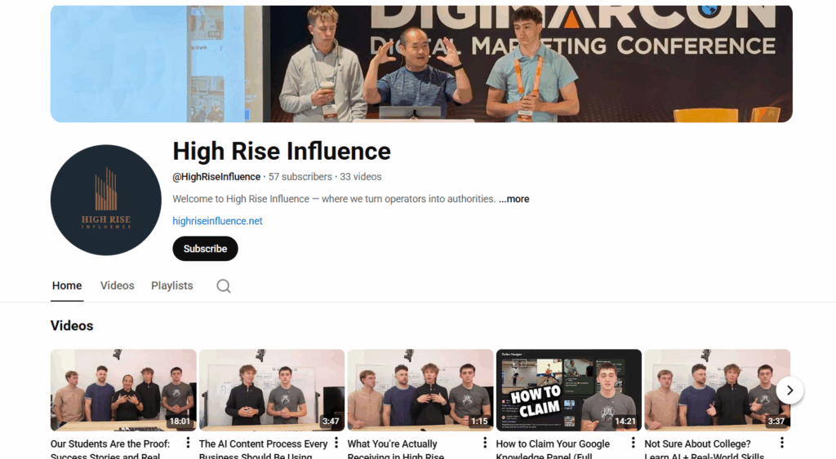Visit the highriseinfluence.net link
This screenshot has width=836, height=459.
217,221
